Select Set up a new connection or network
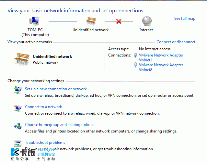The image size is (207, 163). coord(56,89)
